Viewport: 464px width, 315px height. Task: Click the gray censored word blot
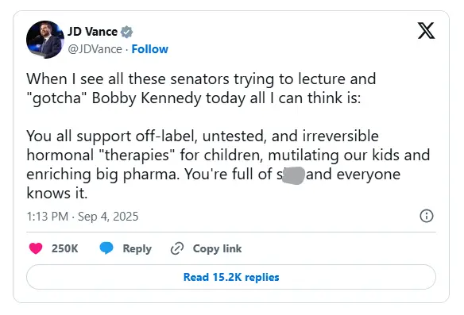click(293, 175)
